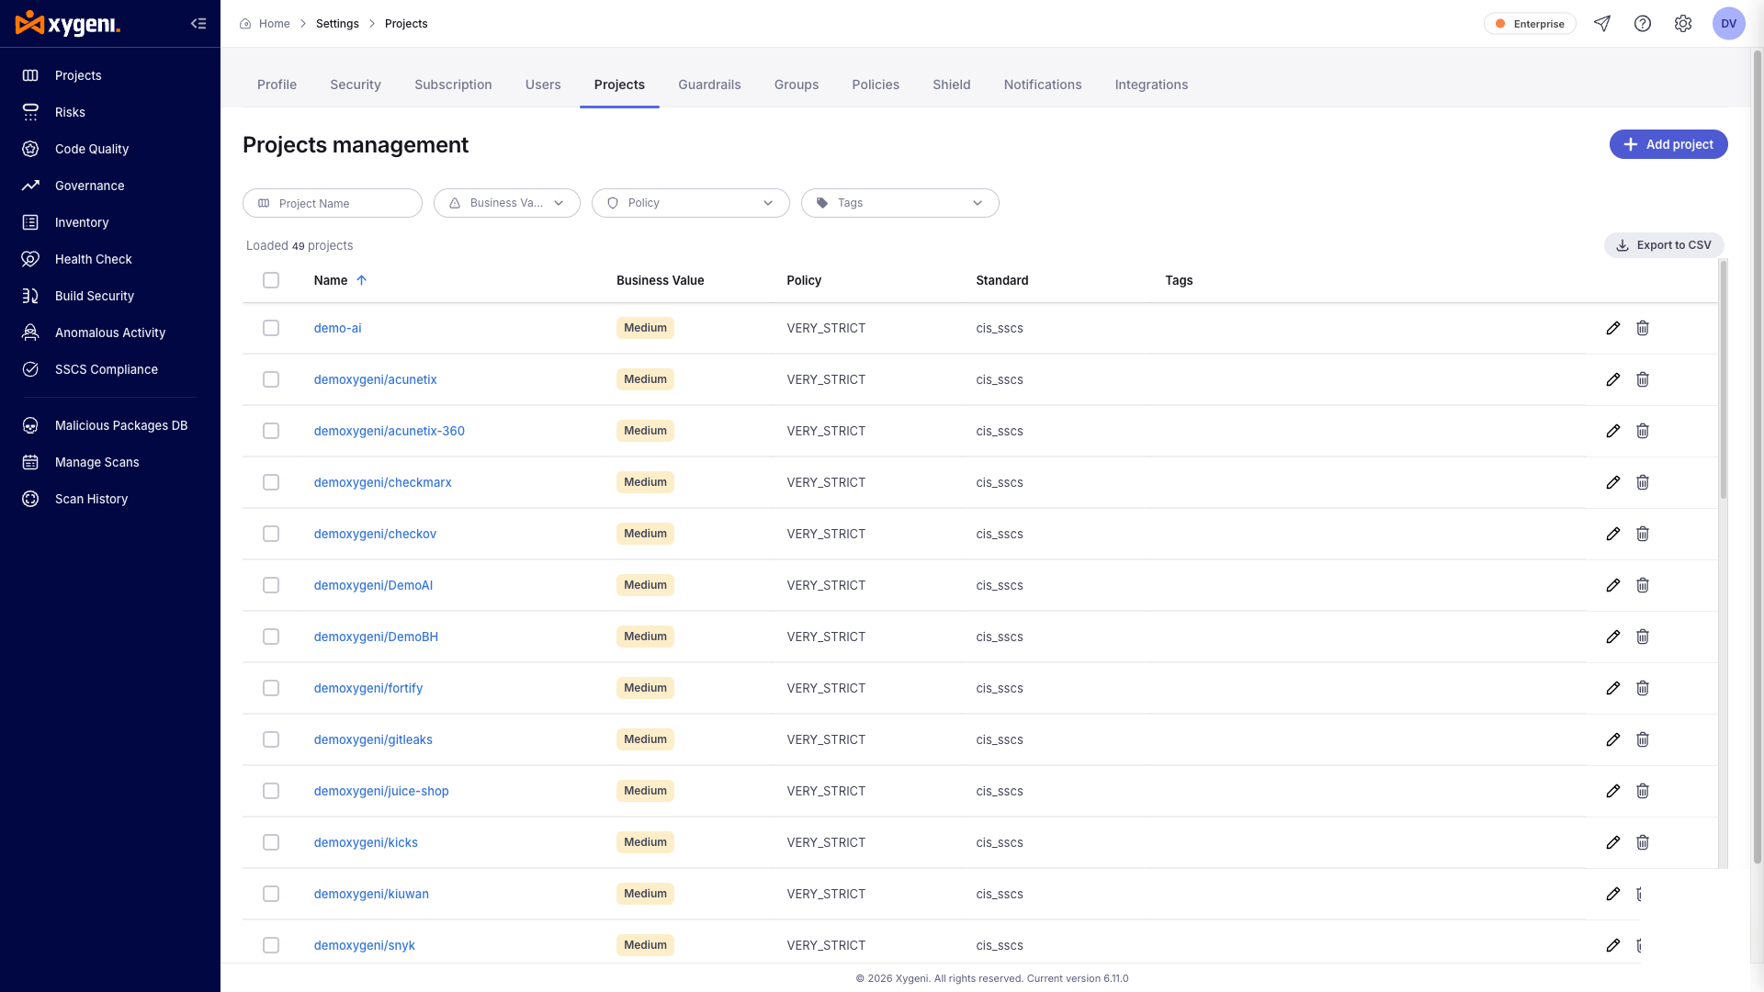This screenshot has width=1764, height=992.
Task: Open the DV user avatar menu
Action: click(x=1729, y=24)
